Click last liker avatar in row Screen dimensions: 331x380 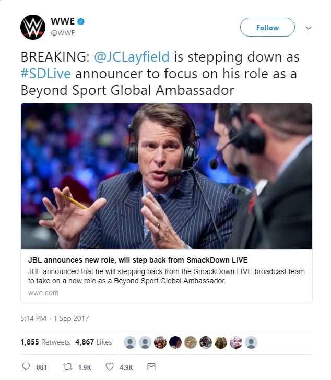(252, 342)
